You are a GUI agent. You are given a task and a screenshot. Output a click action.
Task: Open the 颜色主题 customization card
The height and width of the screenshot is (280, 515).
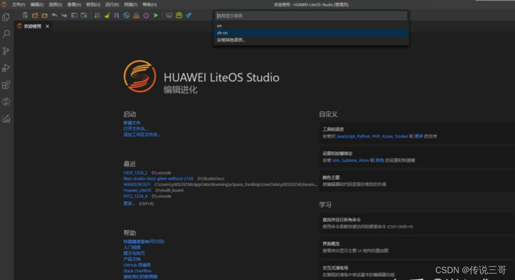click(x=416, y=181)
